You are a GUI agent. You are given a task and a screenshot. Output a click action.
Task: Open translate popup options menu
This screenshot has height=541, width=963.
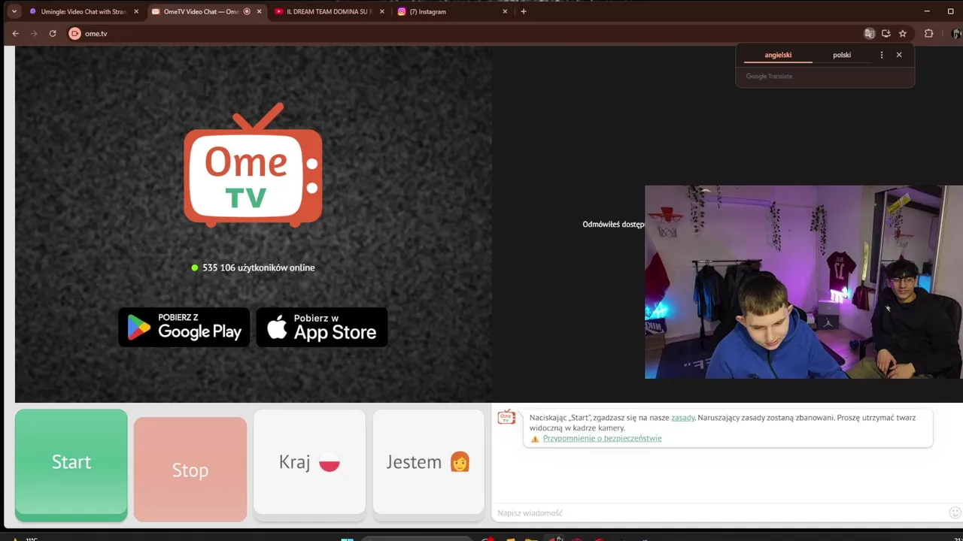pos(882,55)
